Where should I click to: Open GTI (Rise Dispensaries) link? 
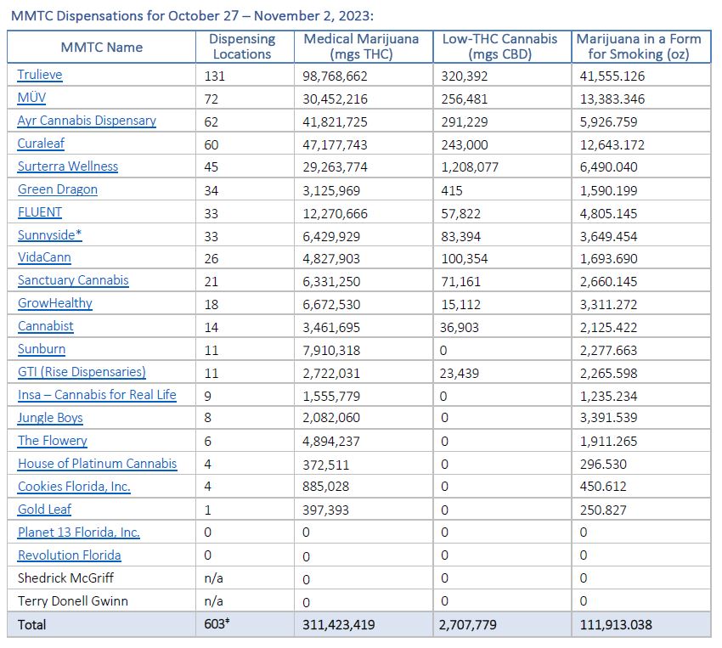point(82,372)
